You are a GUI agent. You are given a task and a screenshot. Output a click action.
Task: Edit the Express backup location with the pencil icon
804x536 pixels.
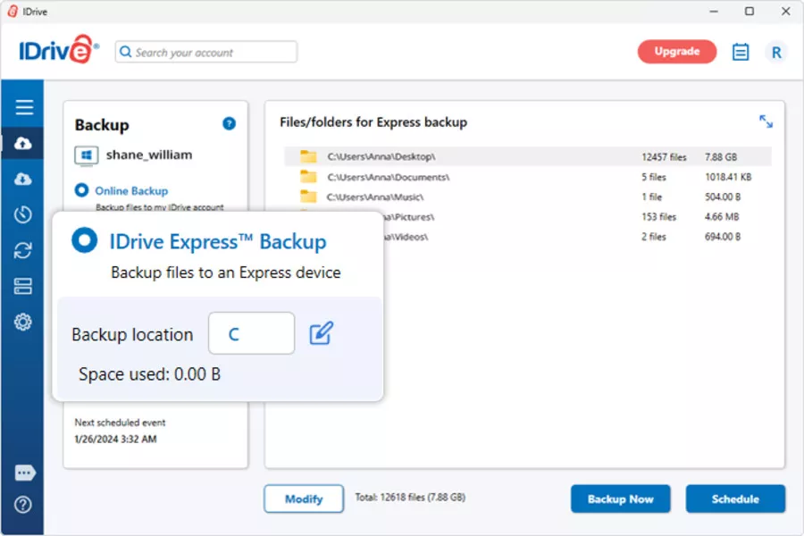(322, 331)
